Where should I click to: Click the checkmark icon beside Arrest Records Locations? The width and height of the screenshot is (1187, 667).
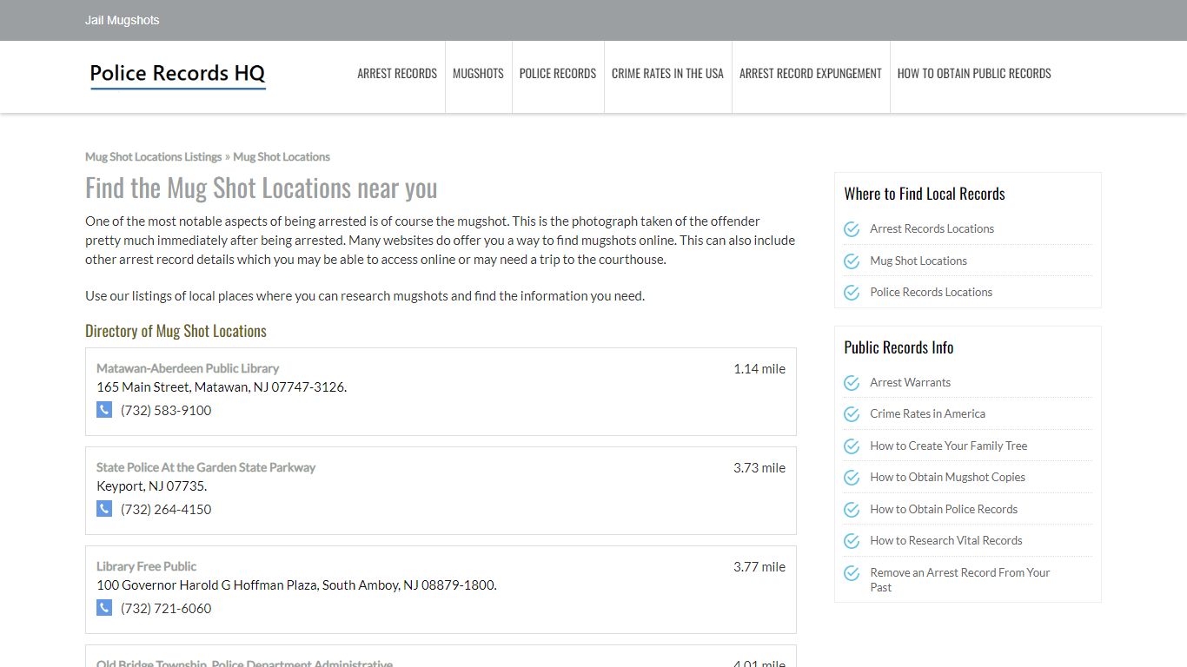click(852, 229)
